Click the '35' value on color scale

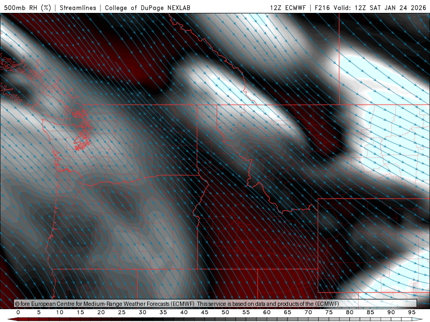tap(163, 312)
